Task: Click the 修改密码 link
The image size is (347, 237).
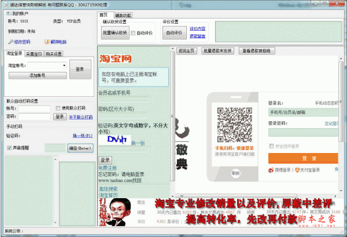Action: pyautogui.click(x=22, y=42)
